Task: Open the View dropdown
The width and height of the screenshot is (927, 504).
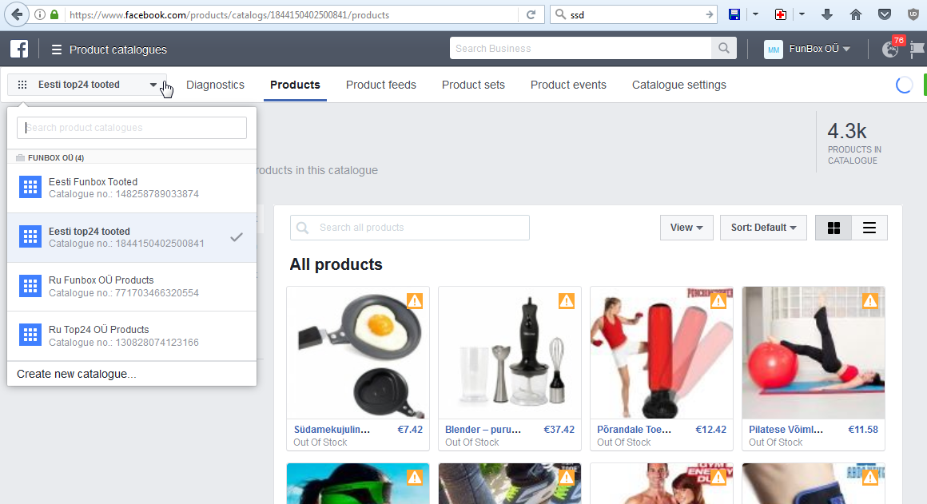Action: coord(686,228)
